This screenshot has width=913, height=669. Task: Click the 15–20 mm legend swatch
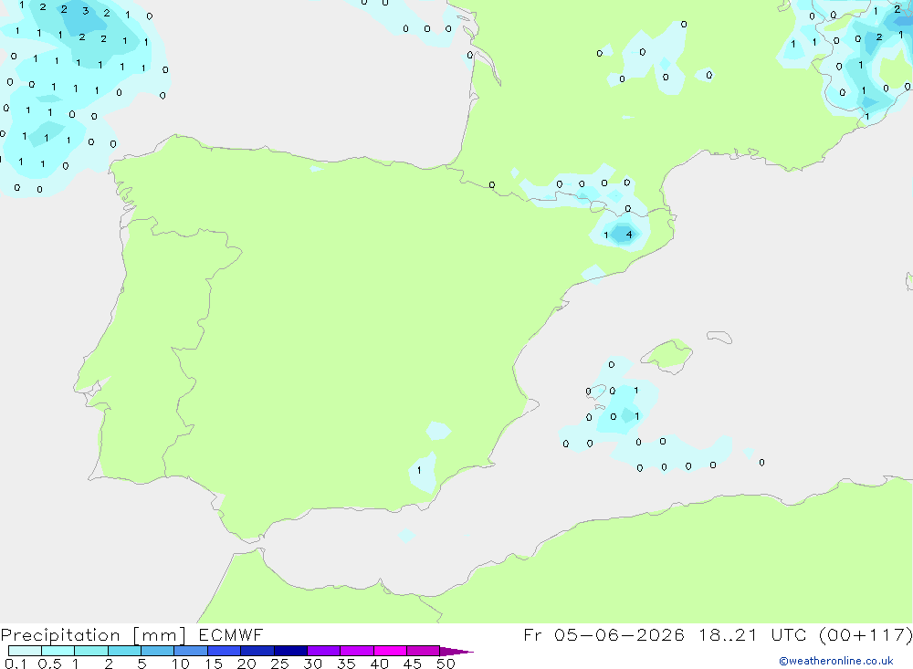coord(225,651)
